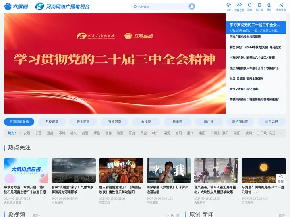Screen dimensions: 290x217
Task: Open full moon night thumbnail
Action: click(264, 170)
